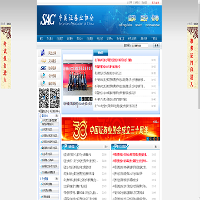The image size is (200, 200).
Task: Click the search button beside the search box
Action: 157,46
